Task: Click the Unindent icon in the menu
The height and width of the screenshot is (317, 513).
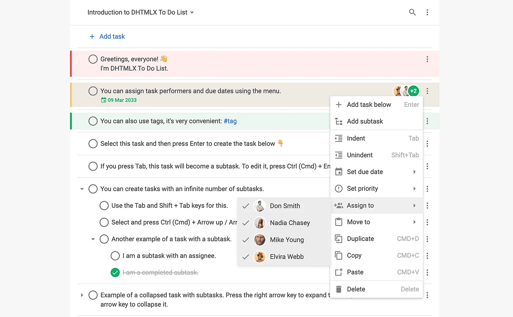Action: pos(339,155)
